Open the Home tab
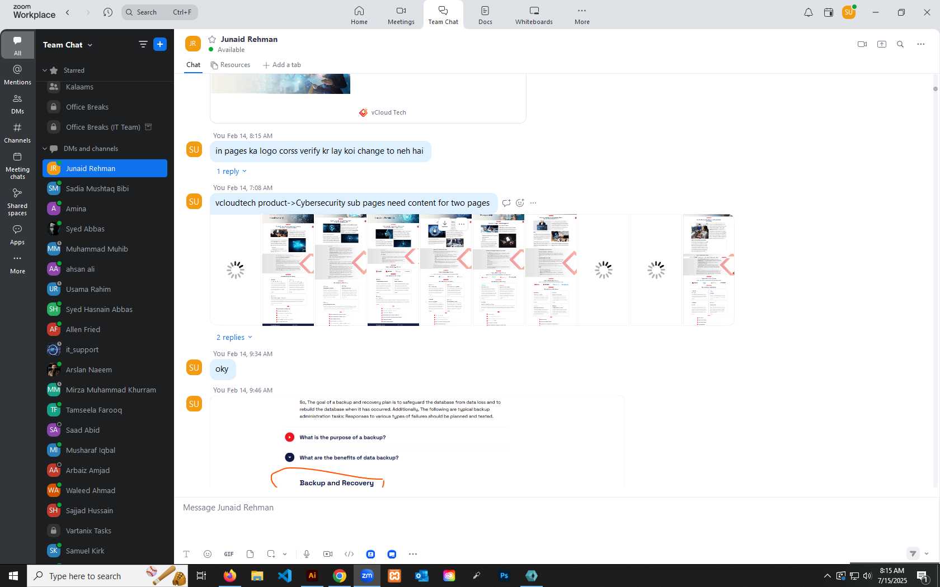Image resolution: width=940 pixels, height=587 pixels. (x=359, y=15)
